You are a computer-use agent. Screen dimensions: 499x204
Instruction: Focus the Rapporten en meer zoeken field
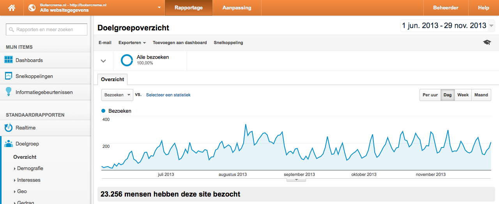point(46,30)
